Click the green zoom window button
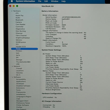This screenshot has width=110, height=110. click(x=17, y=6)
